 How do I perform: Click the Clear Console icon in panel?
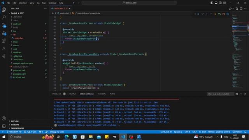point(237,94)
